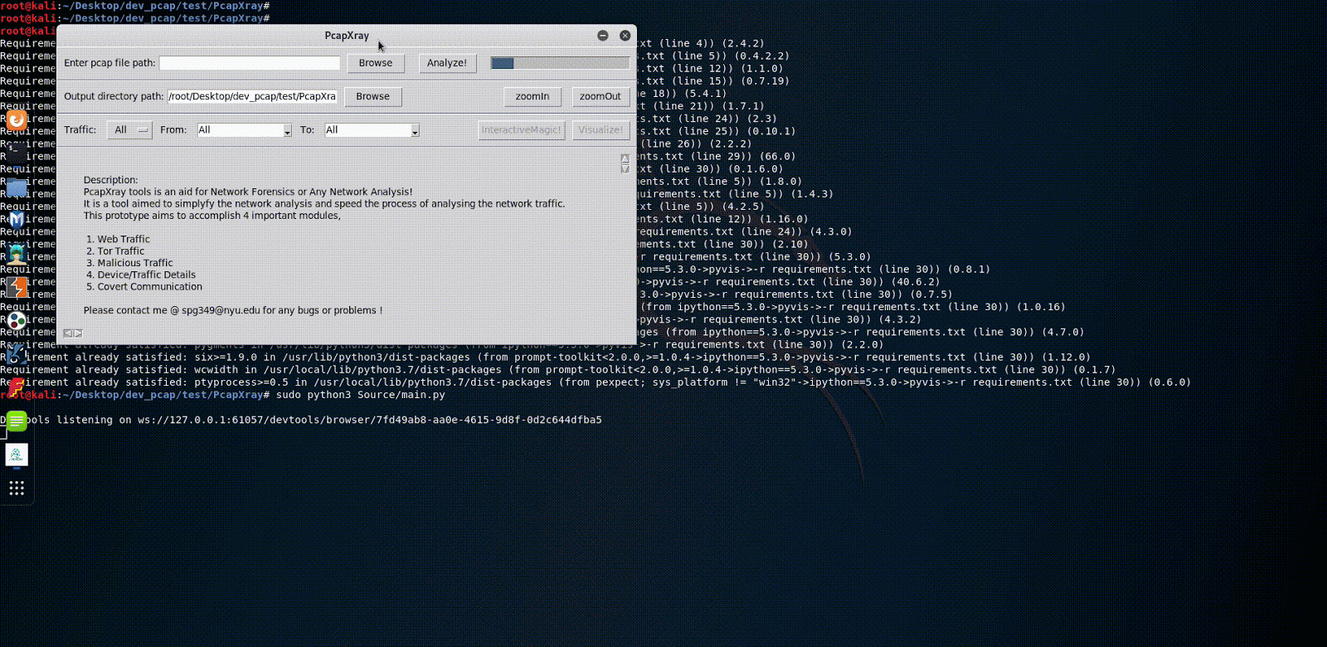
Task: Click Browse next to pcap file path
Action: point(376,63)
